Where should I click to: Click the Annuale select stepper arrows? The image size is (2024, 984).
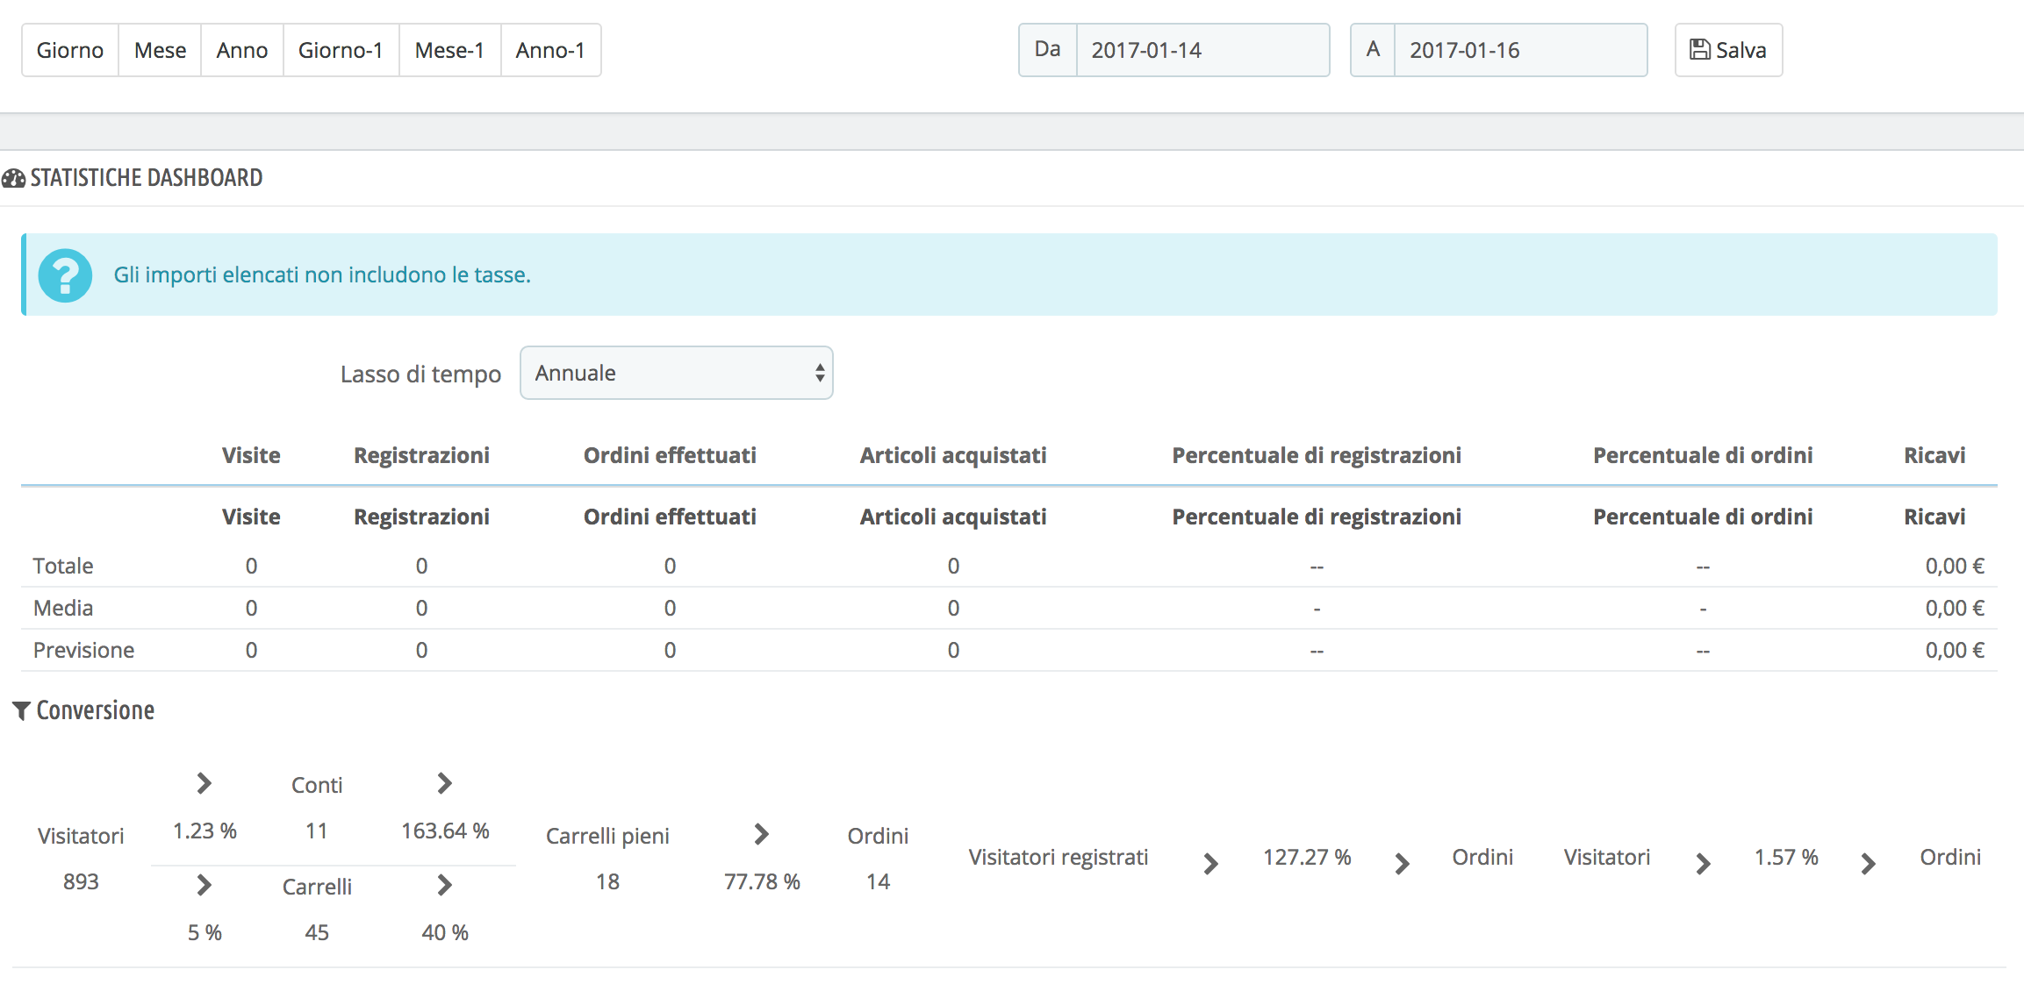pos(819,373)
